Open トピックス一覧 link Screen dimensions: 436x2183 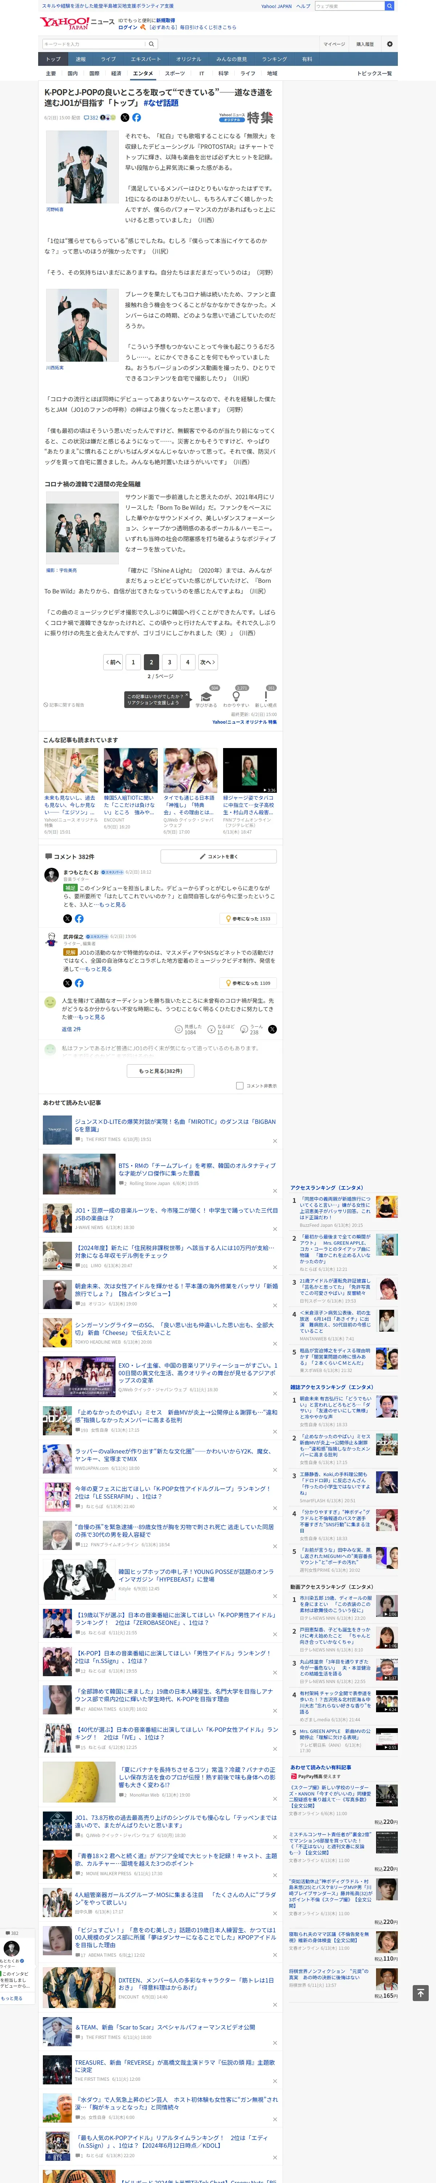click(x=374, y=74)
